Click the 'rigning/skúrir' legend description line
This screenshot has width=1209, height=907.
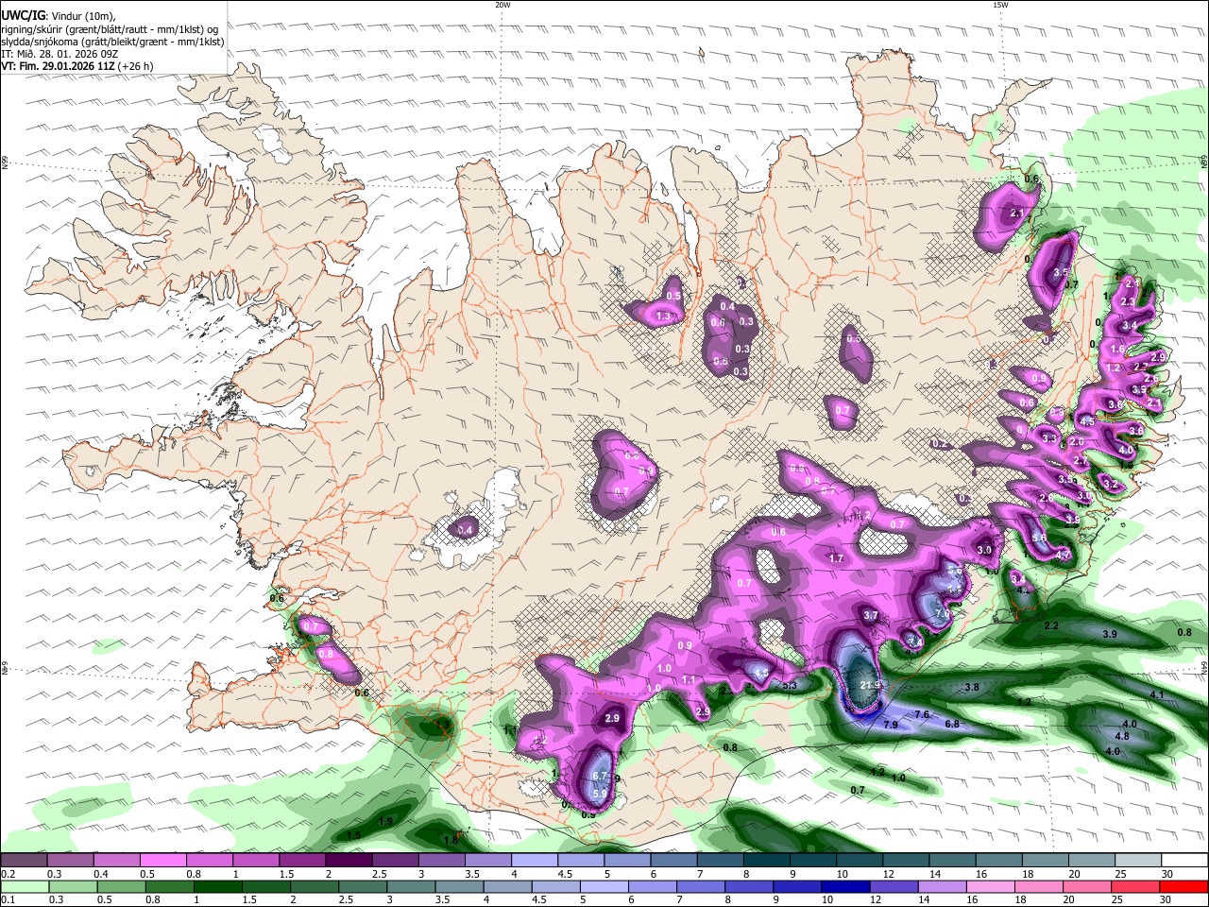click(108, 29)
